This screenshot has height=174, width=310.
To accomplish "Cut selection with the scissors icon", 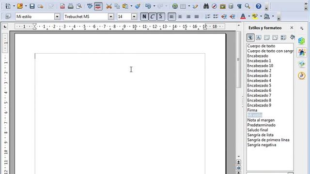I will click(108, 6).
